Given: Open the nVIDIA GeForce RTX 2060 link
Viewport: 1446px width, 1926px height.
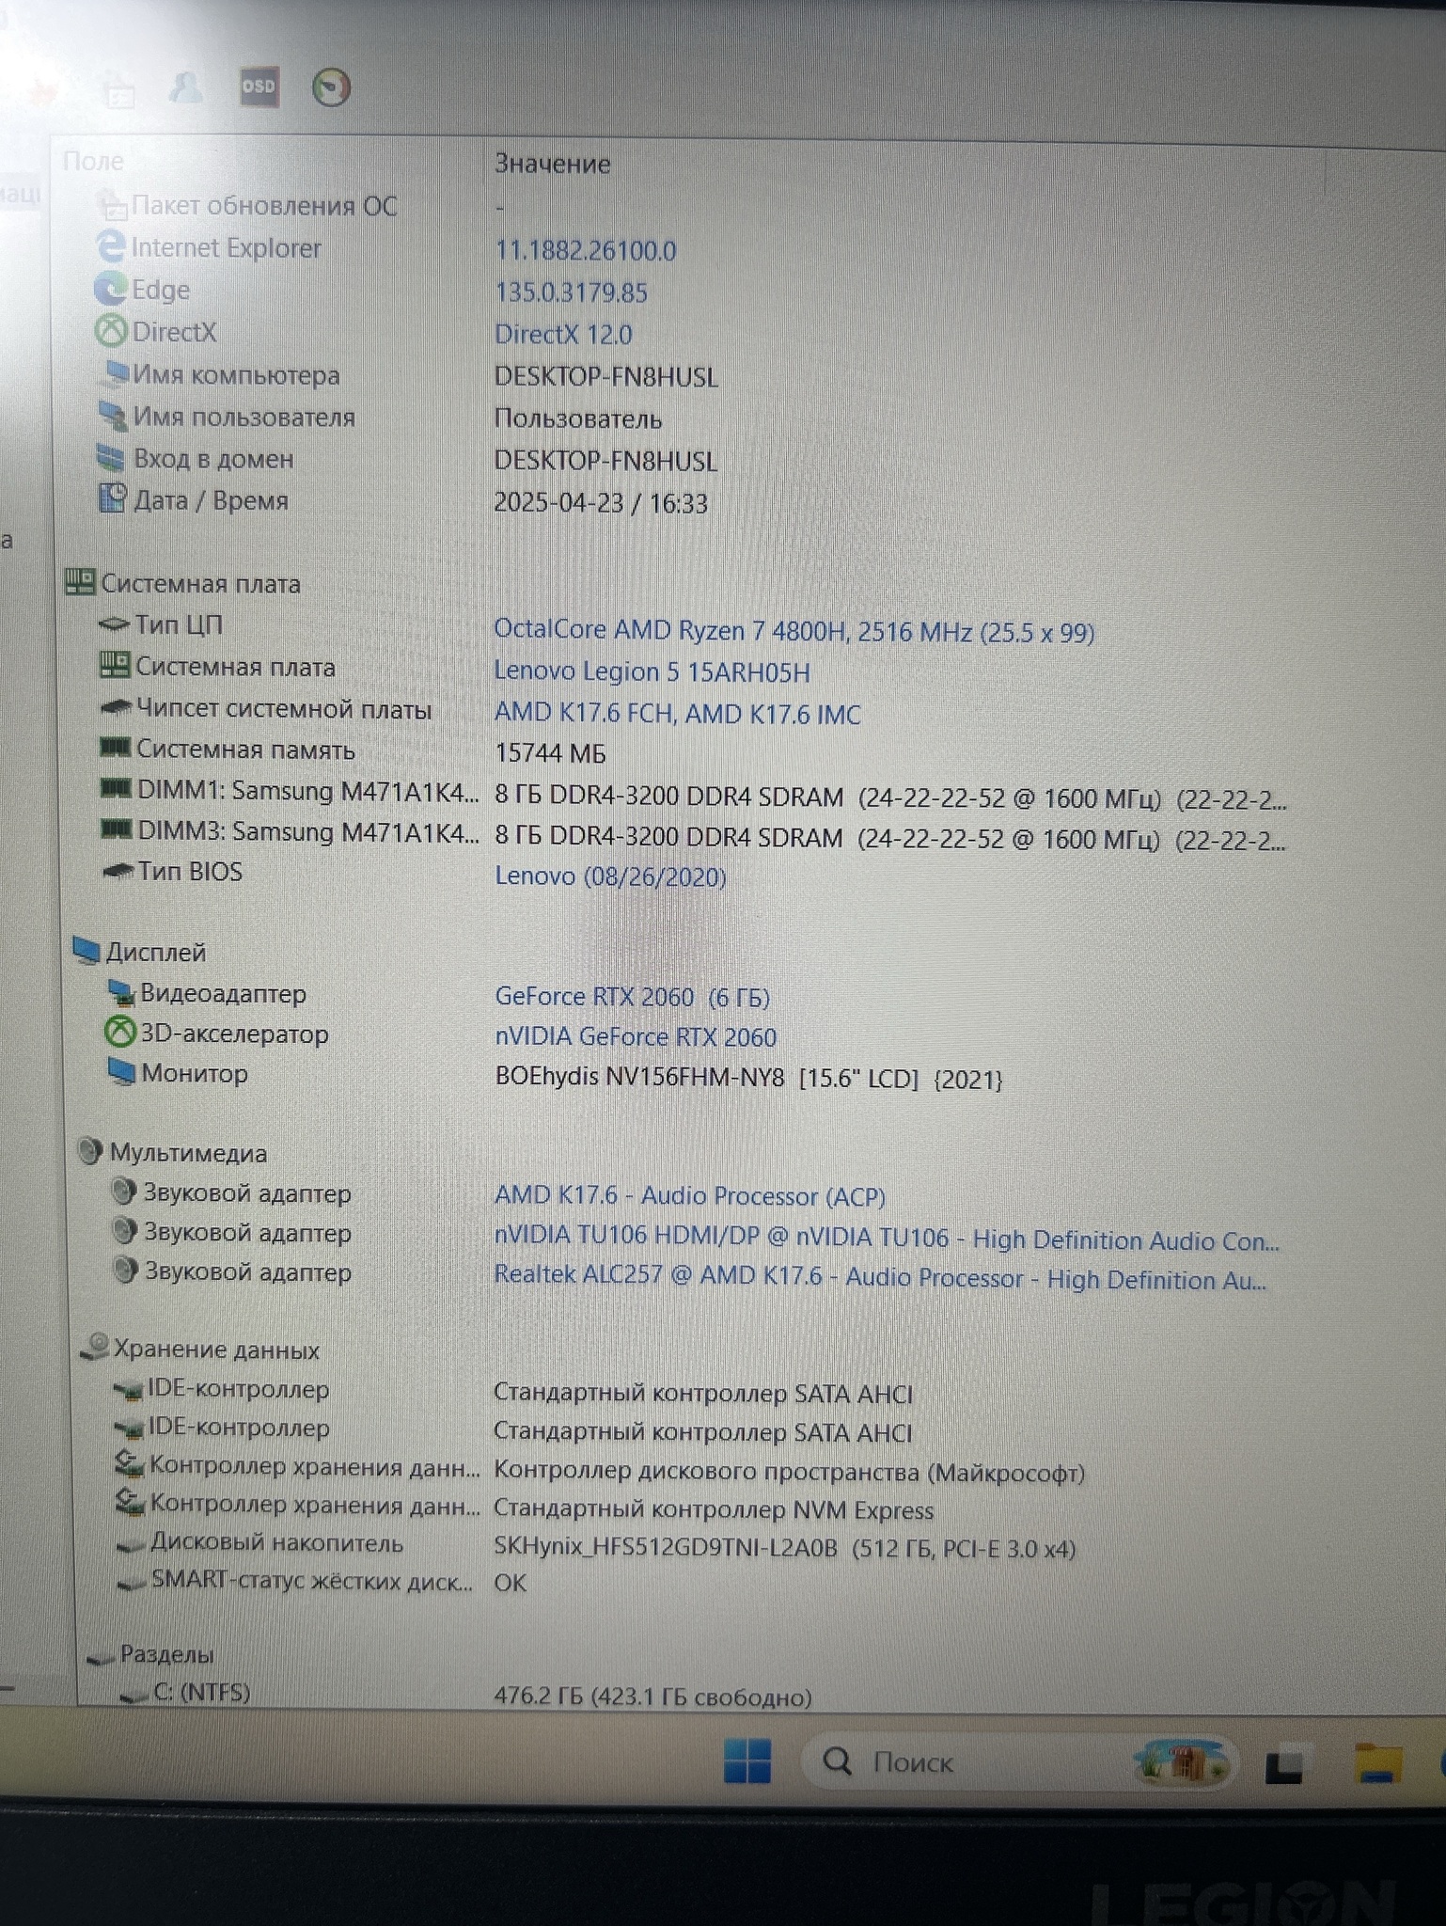Looking at the screenshot, I should (x=636, y=1036).
